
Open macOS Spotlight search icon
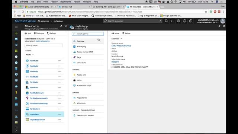(x=212, y=1)
